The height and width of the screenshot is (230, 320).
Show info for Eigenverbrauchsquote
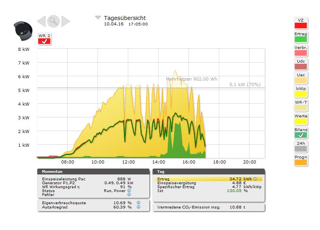[x=138, y=203]
